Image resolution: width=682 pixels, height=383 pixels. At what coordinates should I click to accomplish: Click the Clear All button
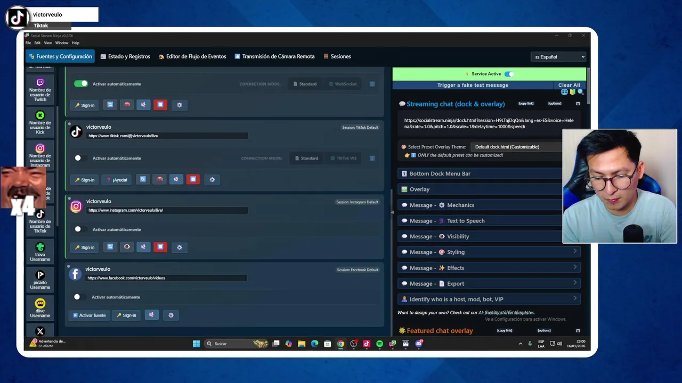click(x=569, y=85)
